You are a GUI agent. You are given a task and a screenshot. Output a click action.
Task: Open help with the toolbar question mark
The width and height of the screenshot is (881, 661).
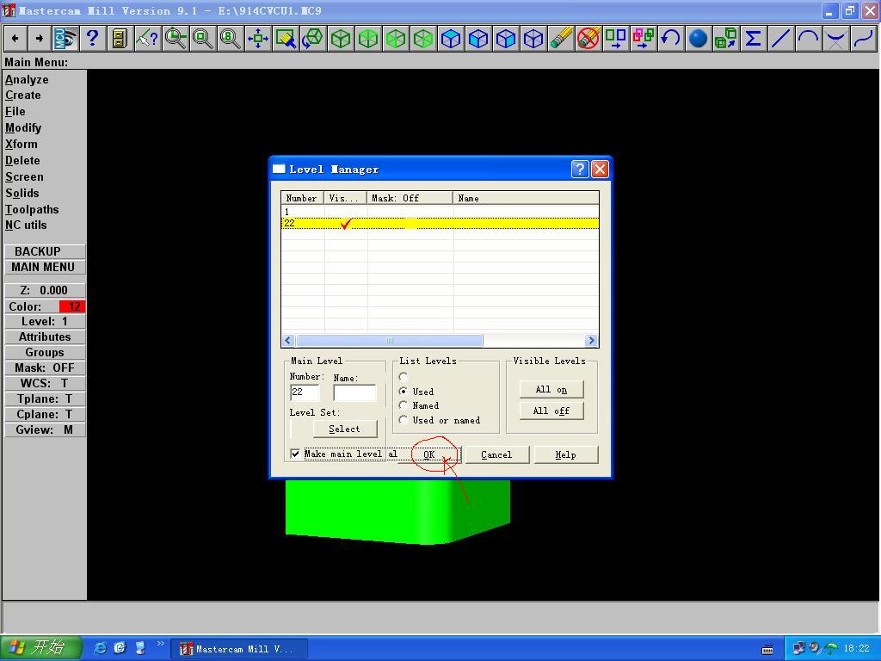[x=93, y=39]
